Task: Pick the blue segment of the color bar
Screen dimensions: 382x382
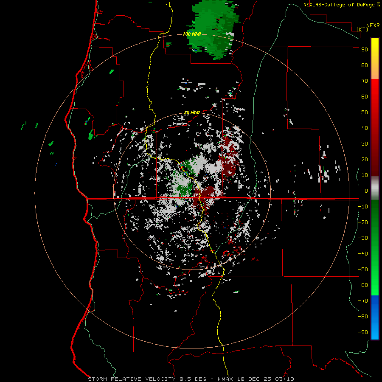Action: pos(375,317)
